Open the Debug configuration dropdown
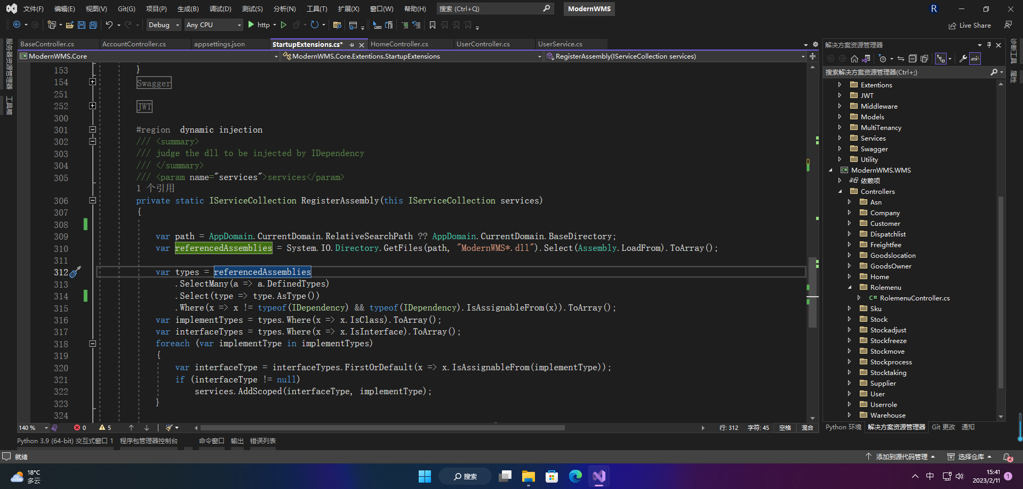The image size is (1023, 489). [x=164, y=25]
